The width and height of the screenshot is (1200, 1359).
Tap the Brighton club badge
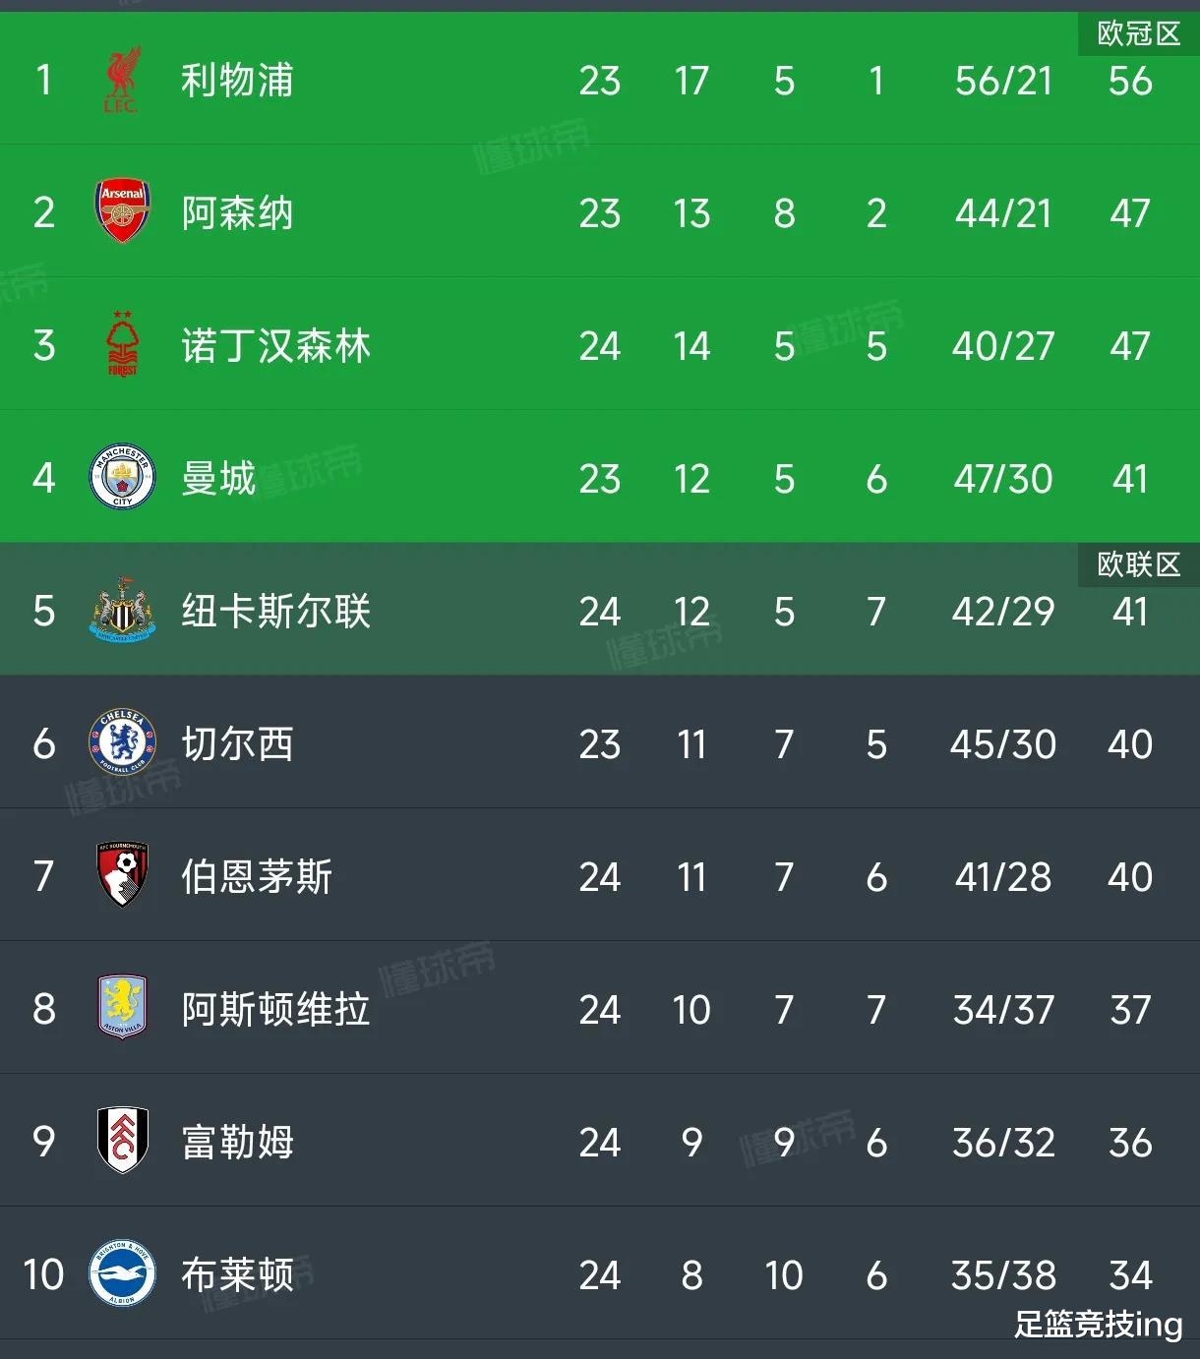click(x=122, y=1273)
